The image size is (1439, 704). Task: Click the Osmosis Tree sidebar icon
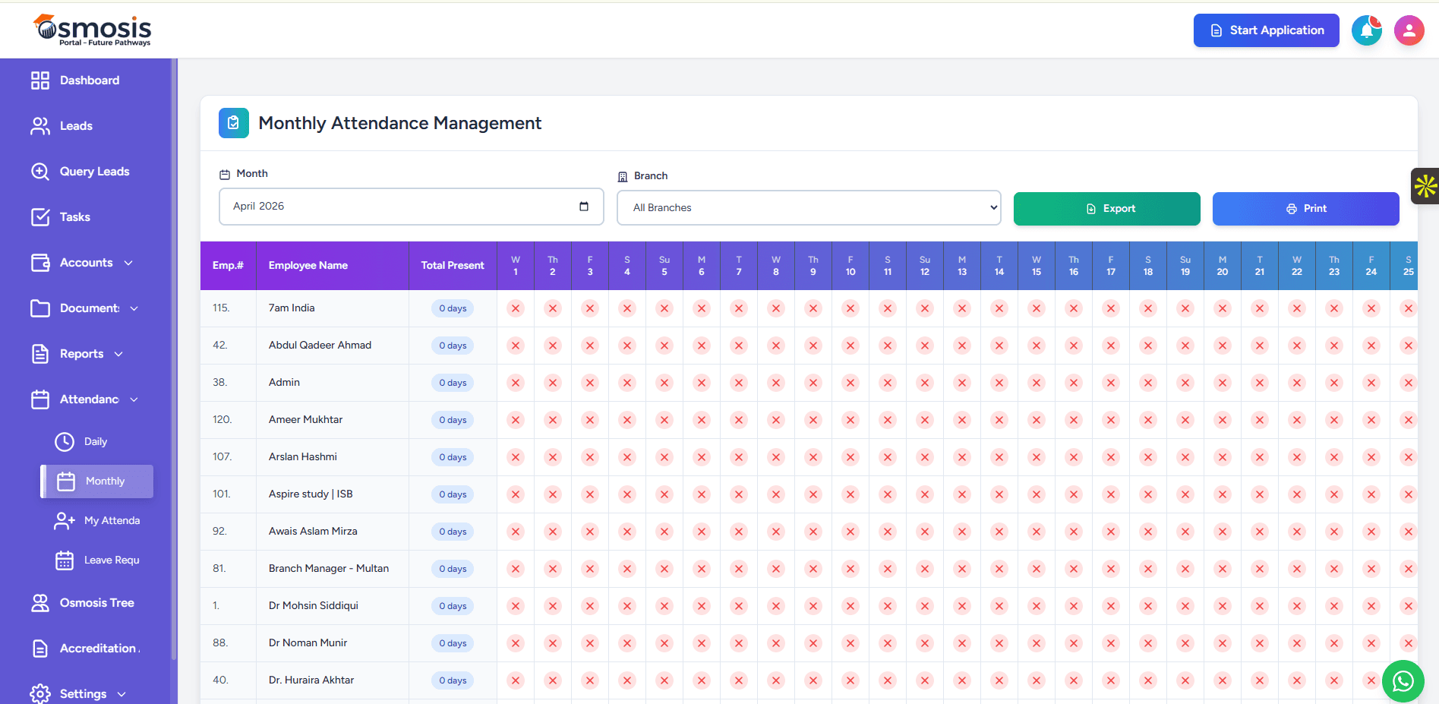[40, 602]
